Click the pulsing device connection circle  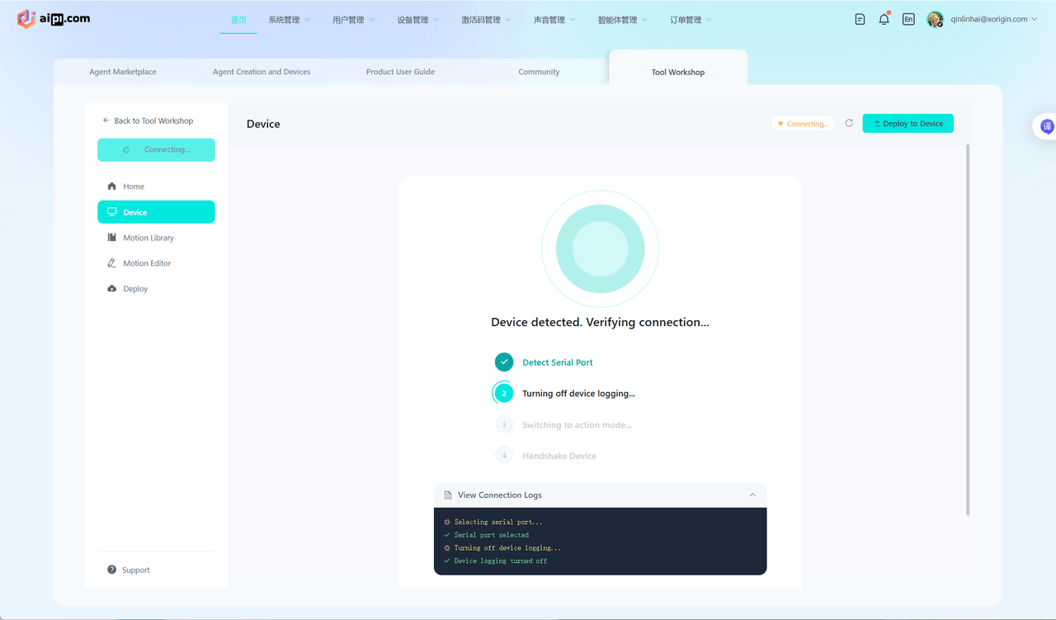click(600, 248)
